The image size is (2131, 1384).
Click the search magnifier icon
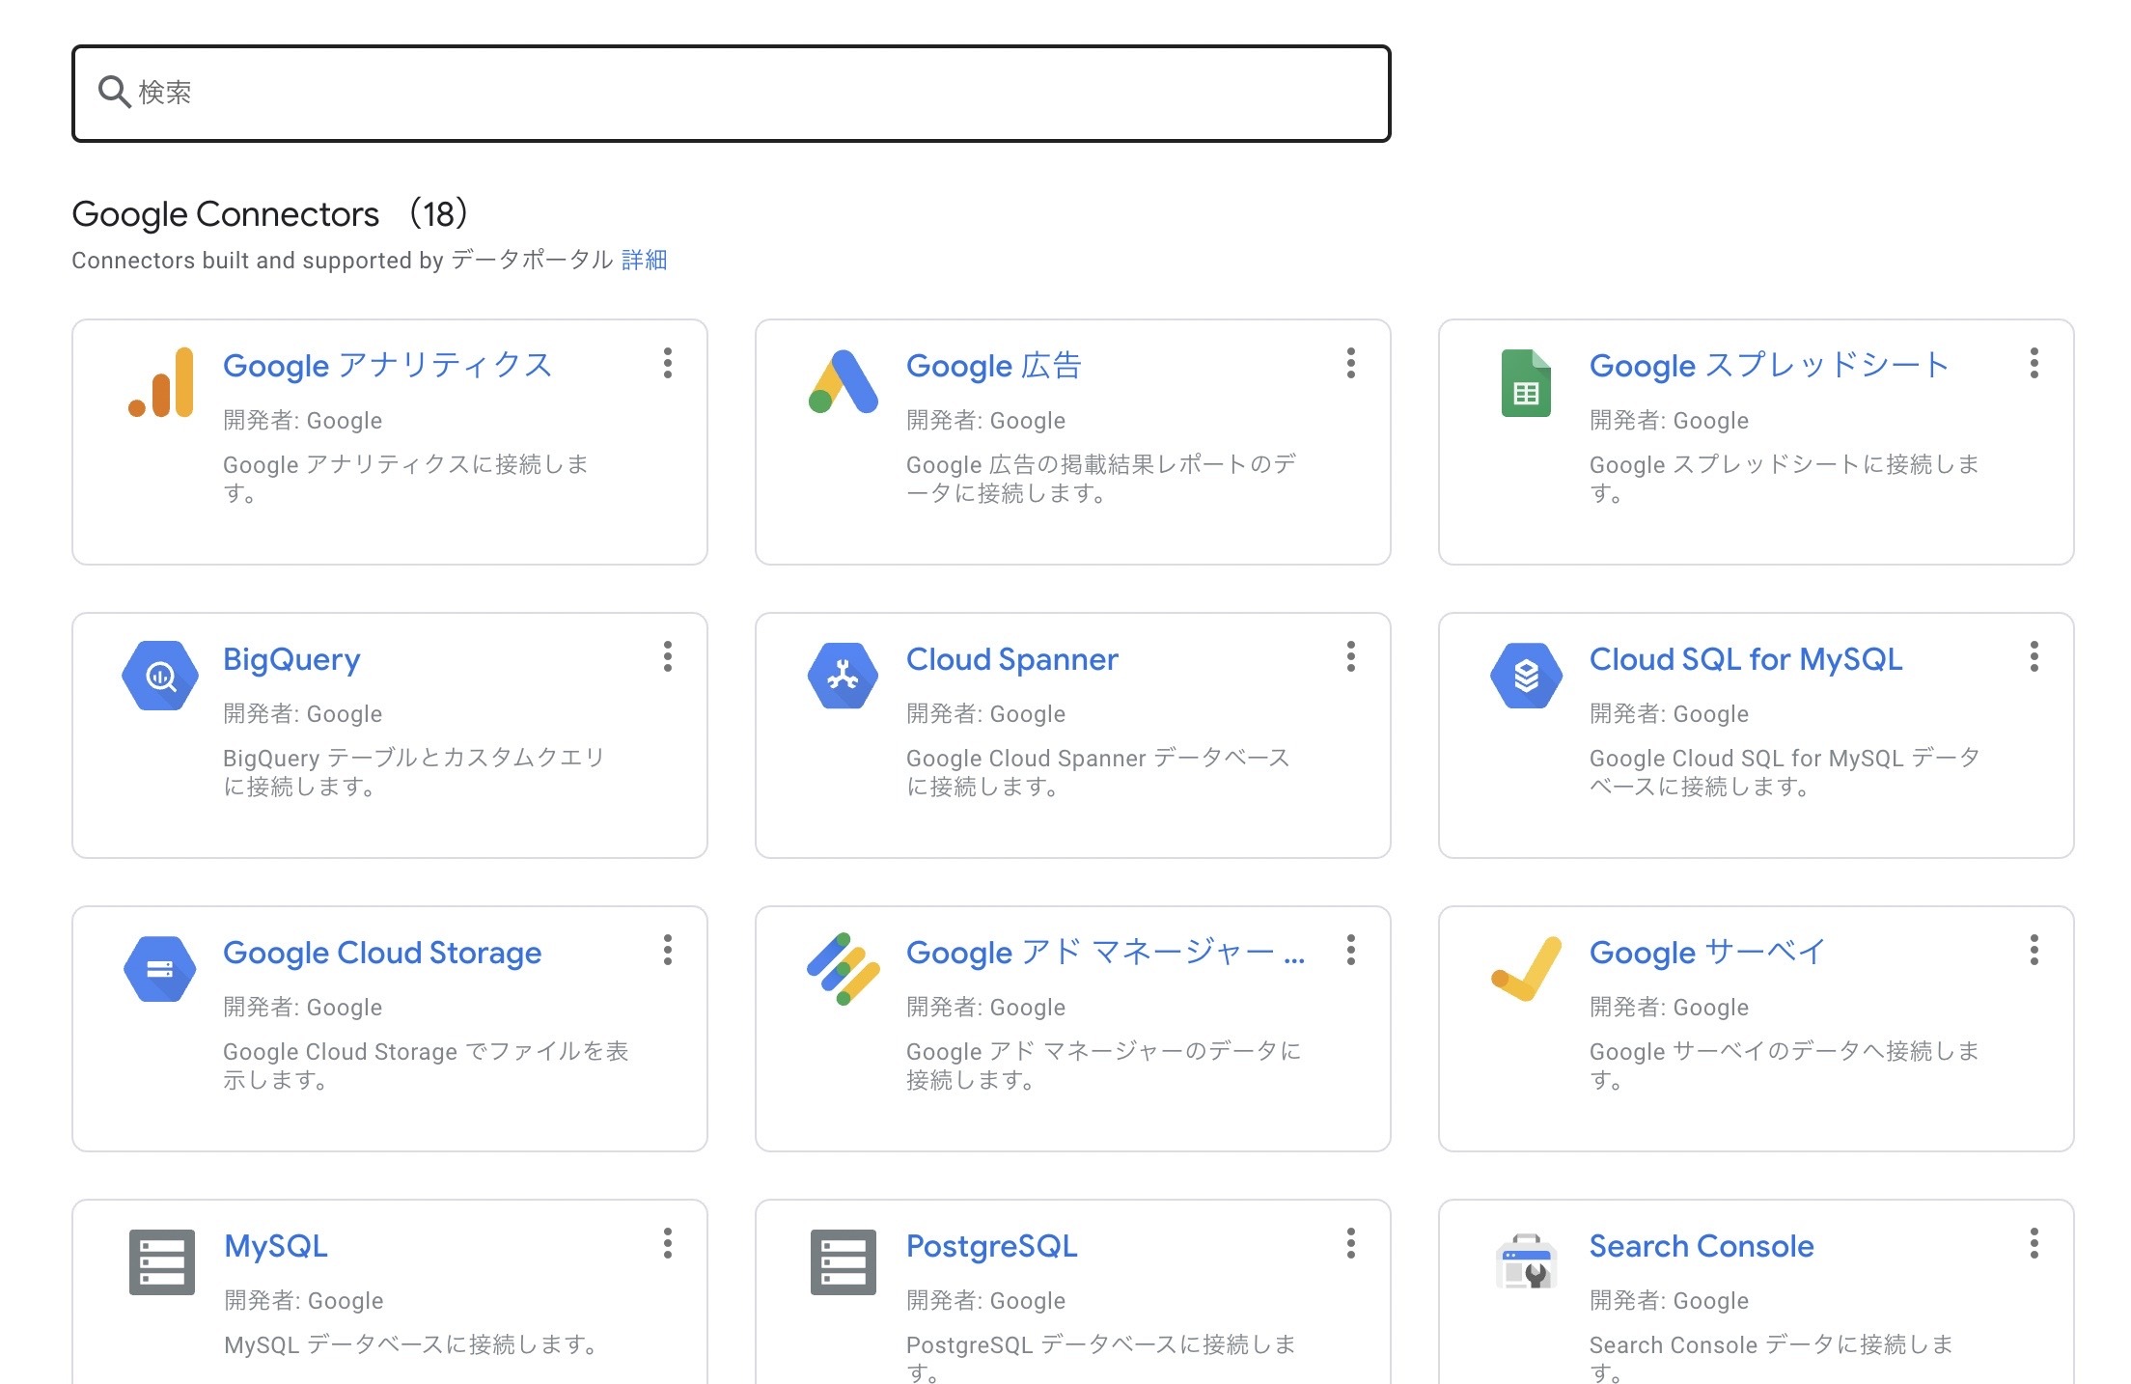point(114,93)
